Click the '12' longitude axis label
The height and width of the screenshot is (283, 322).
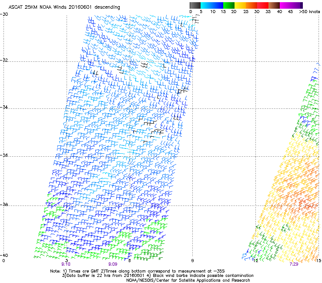click(x=256, y=261)
